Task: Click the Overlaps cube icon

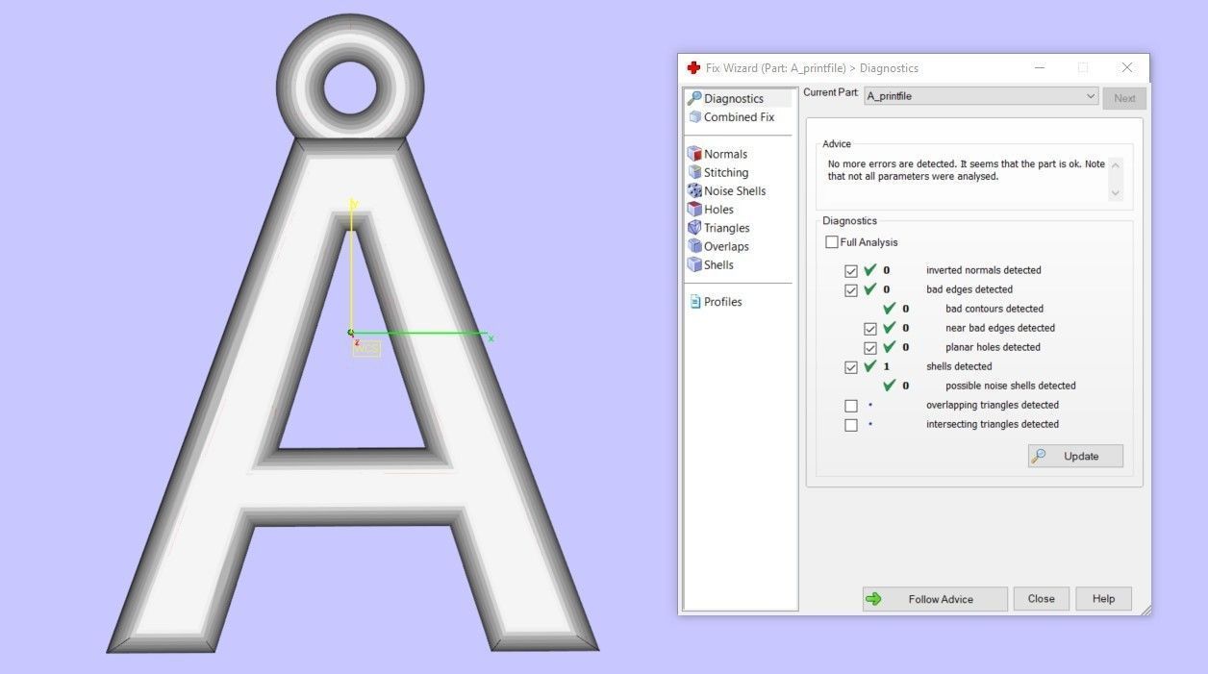Action: click(694, 246)
